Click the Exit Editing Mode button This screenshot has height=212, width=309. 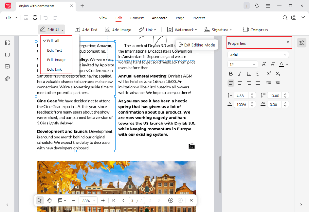click(x=196, y=45)
